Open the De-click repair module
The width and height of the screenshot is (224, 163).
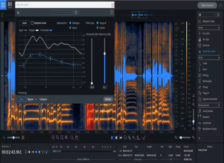(207, 33)
